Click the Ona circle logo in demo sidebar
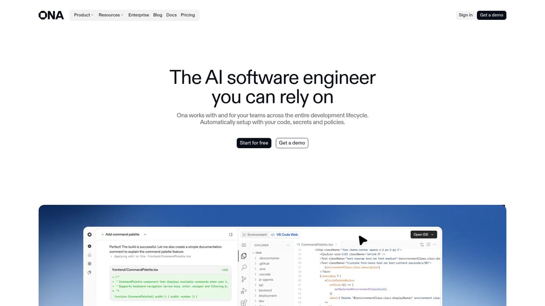545x306 pixels. coord(89,234)
